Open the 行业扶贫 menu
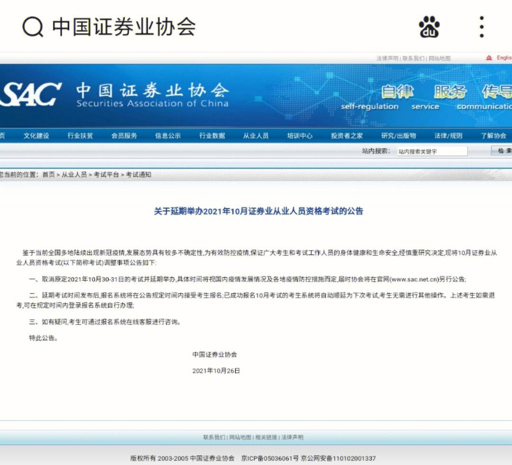Viewport: 512px width, 465px height. (x=80, y=135)
